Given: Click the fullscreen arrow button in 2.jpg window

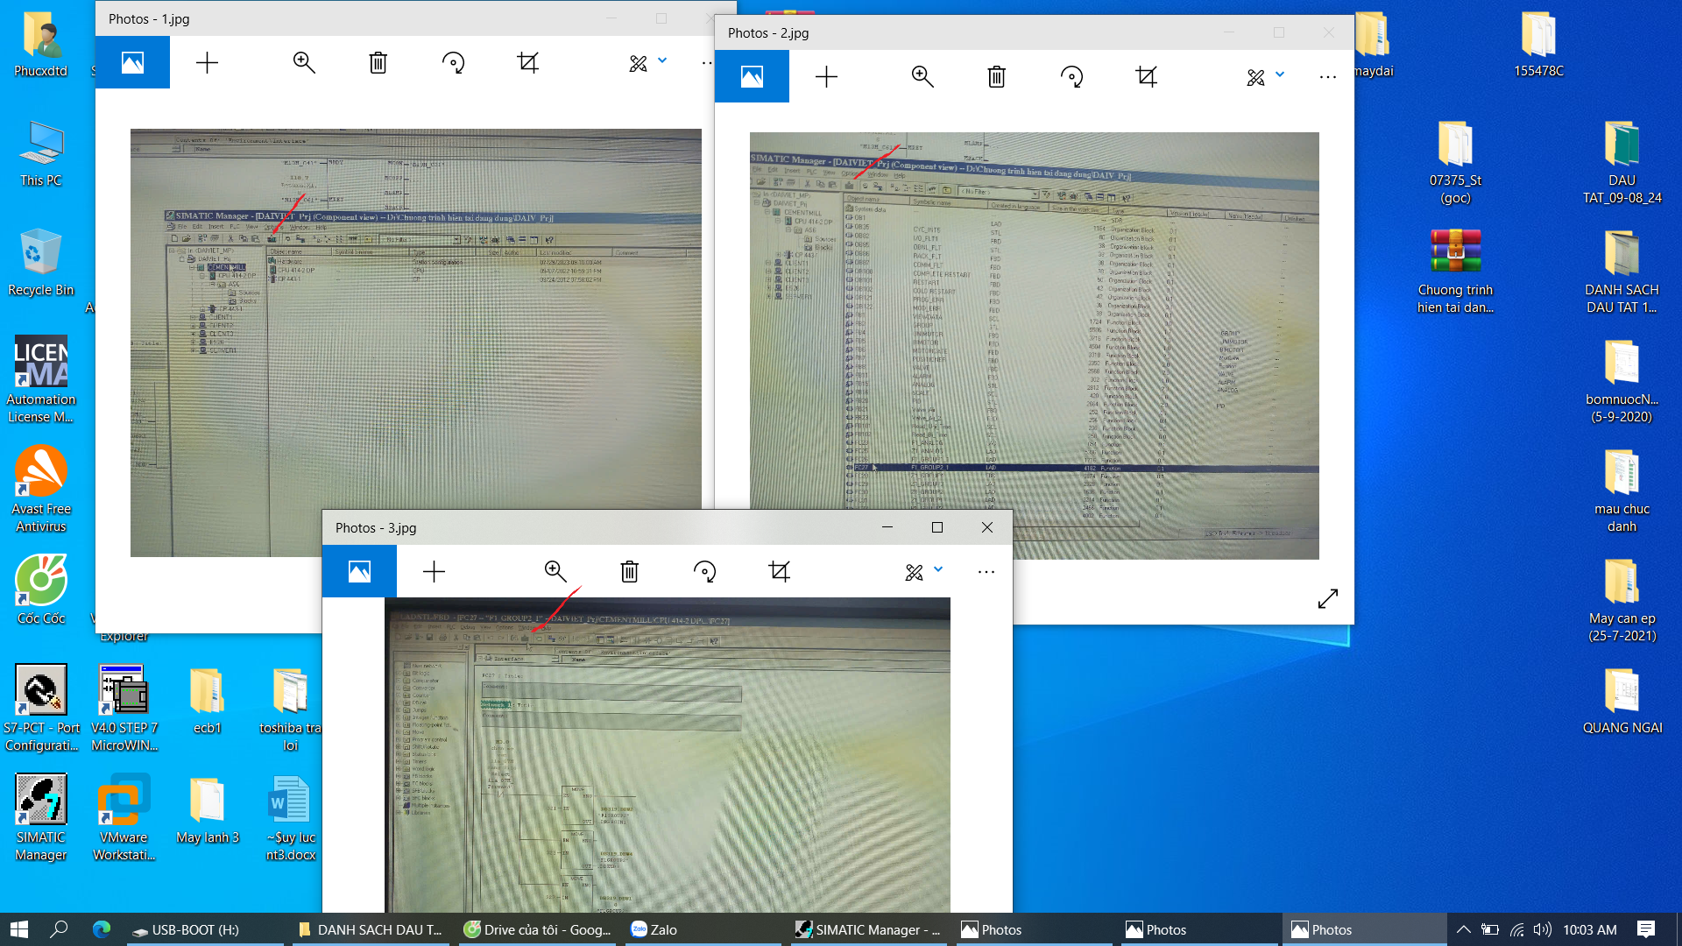Looking at the screenshot, I should [1327, 599].
